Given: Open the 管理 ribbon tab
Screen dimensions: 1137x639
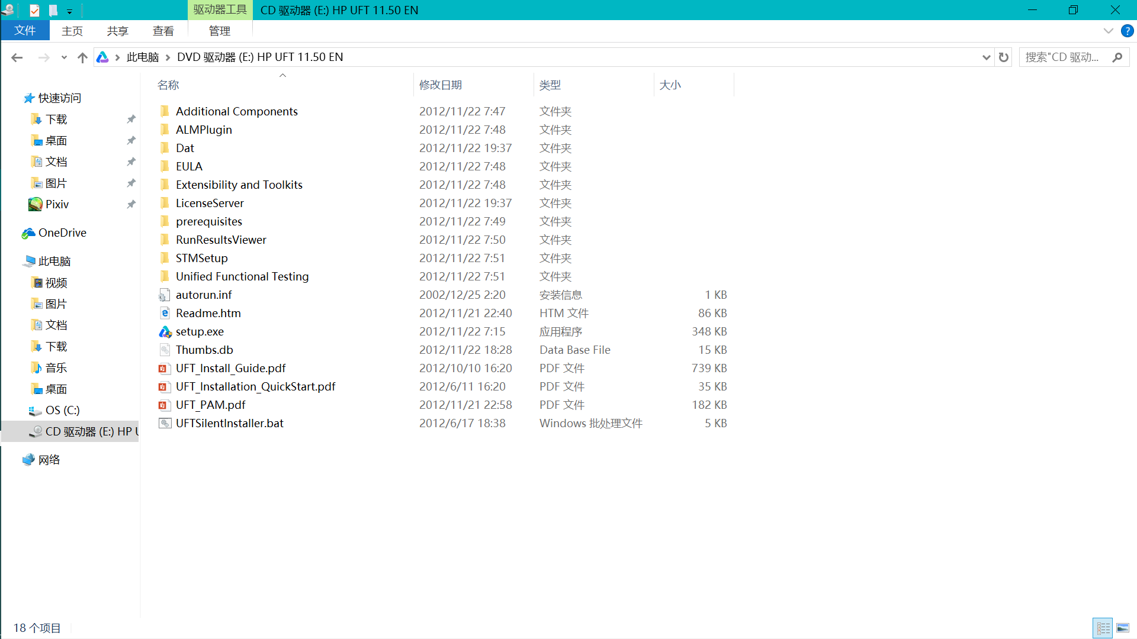Looking at the screenshot, I should 219,31.
